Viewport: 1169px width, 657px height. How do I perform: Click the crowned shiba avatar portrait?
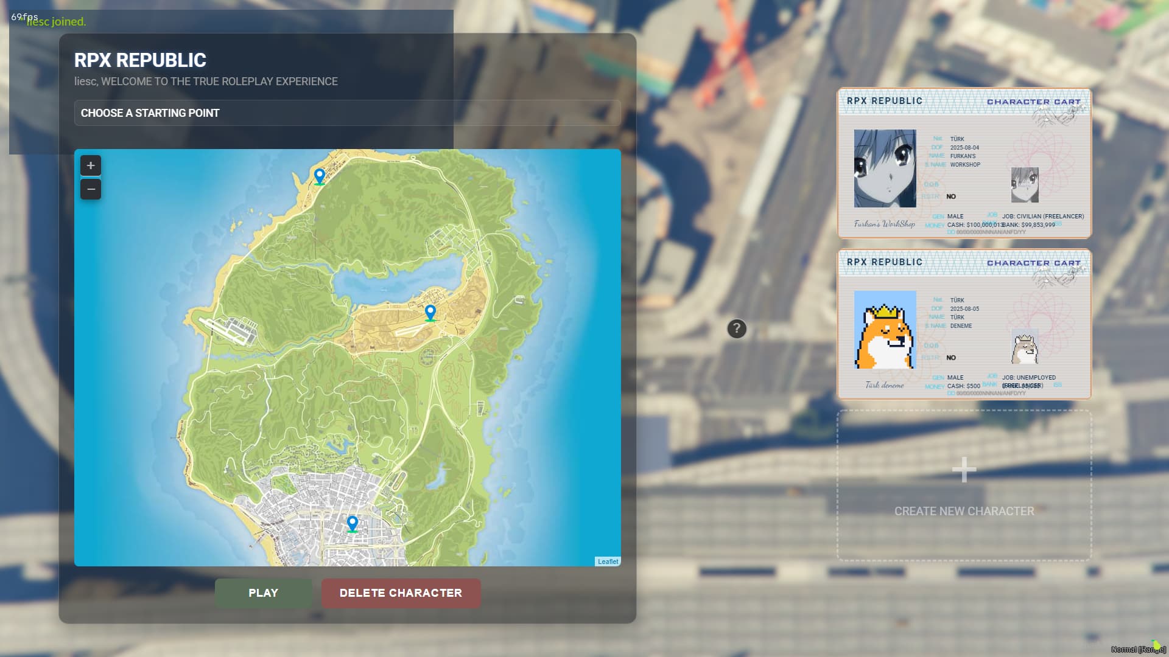coord(885,330)
